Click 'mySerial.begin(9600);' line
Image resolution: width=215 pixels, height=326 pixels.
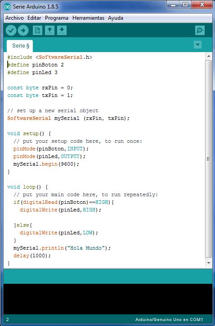point(46,164)
